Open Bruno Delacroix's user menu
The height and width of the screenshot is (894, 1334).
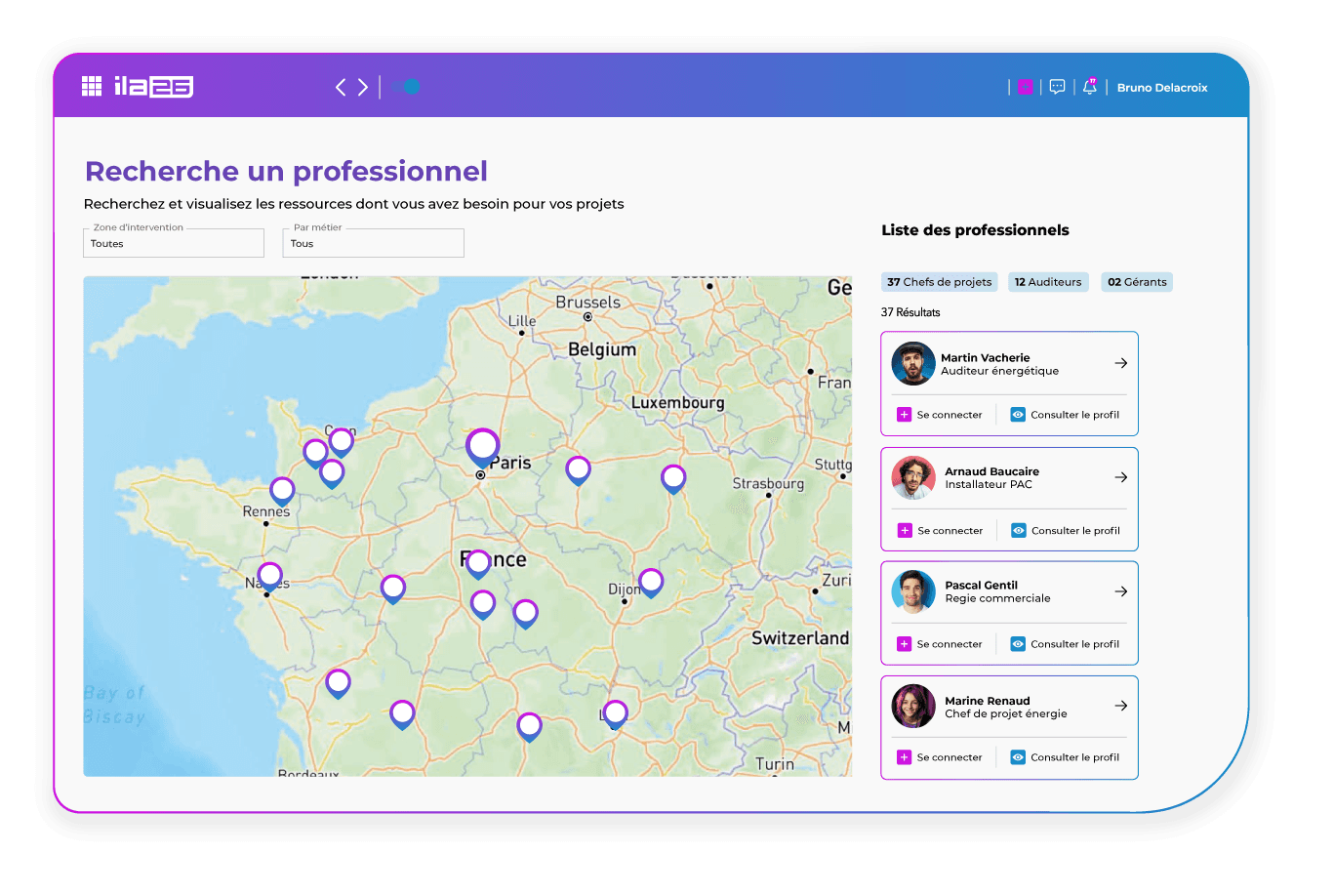coord(1162,88)
